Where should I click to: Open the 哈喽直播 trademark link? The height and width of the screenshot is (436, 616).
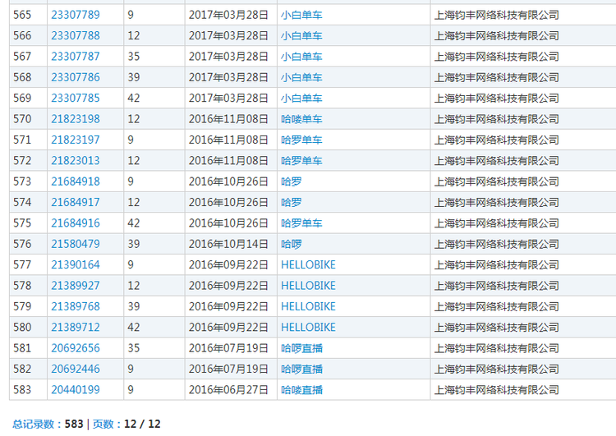pyautogui.click(x=301, y=390)
